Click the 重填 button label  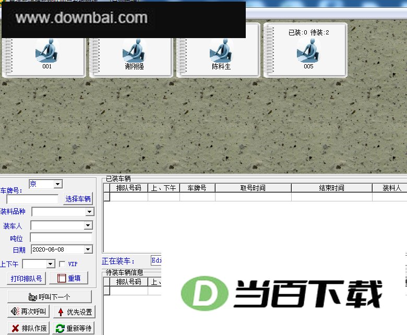click(74, 278)
